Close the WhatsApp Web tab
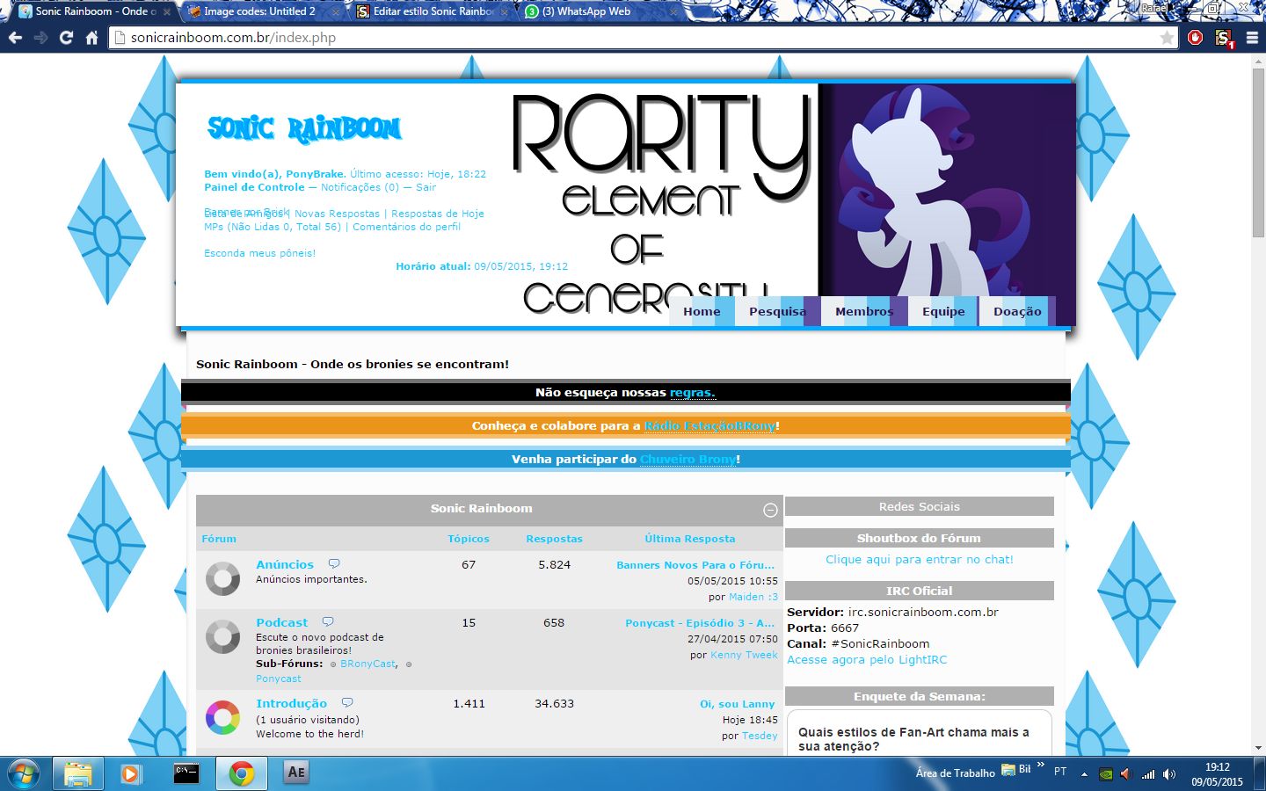 [674, 12]
